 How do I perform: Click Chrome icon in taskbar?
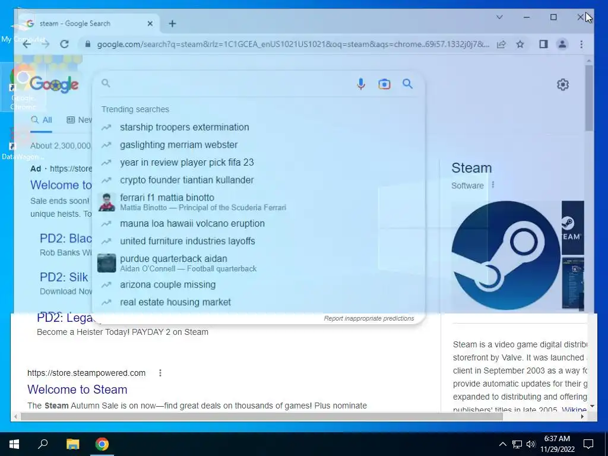pos(102,444)
